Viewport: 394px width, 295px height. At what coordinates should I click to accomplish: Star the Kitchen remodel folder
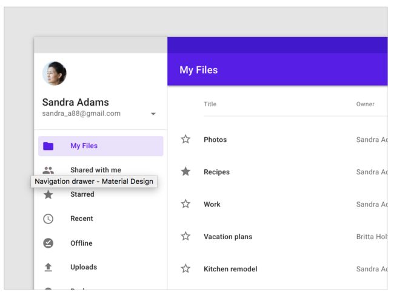[x=185, y=268]
